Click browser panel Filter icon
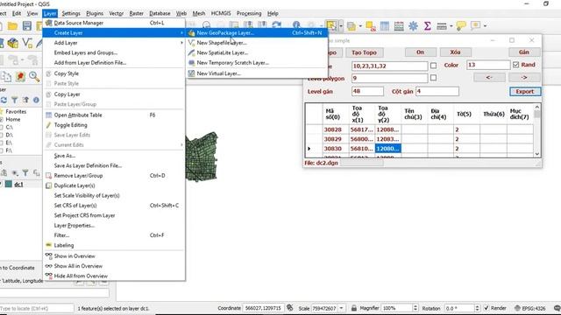This screenshot has width=561, height=315. [x=15, y=100]
